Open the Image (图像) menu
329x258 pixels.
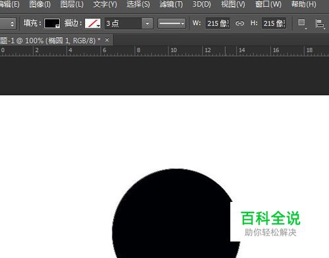click(39, 4)
